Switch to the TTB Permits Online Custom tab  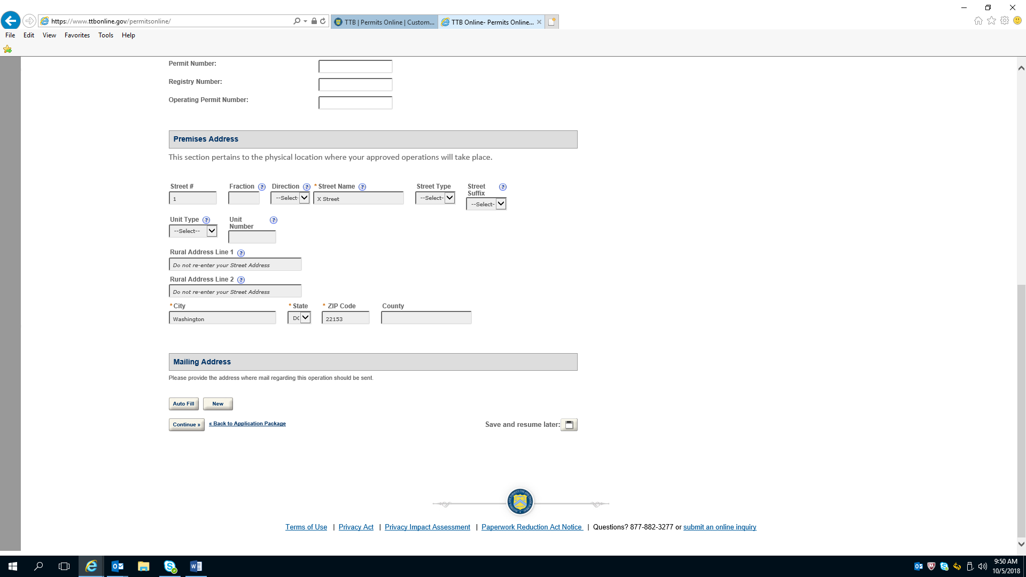pyautogui.click(x=385, y=22)
